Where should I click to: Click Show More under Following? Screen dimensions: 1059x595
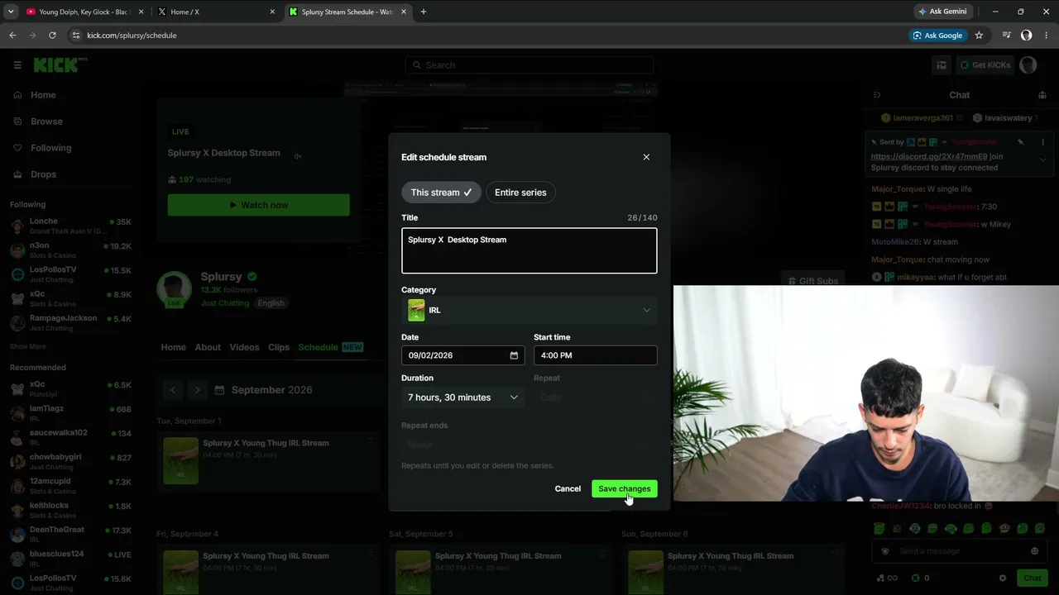(28, 346)
